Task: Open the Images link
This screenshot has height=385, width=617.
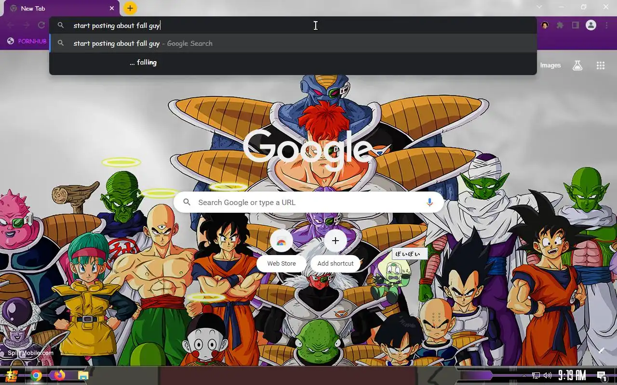Action: [550, 65]
